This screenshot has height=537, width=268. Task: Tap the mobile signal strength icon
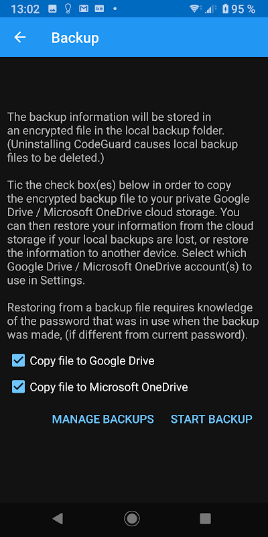click(210, 9)
